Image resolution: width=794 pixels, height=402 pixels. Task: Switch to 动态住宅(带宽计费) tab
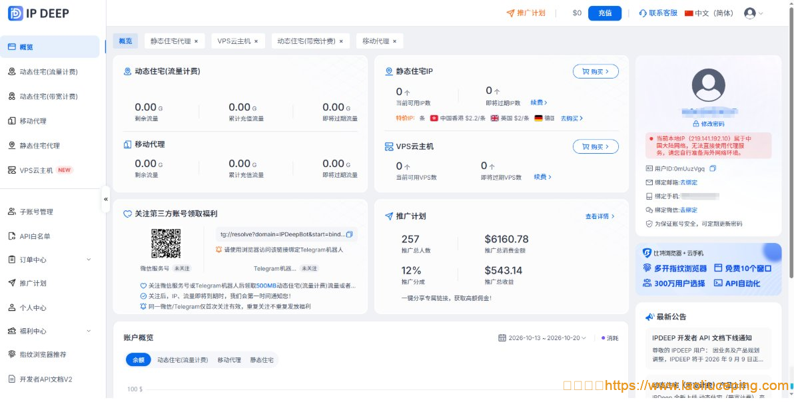[306, 41]
